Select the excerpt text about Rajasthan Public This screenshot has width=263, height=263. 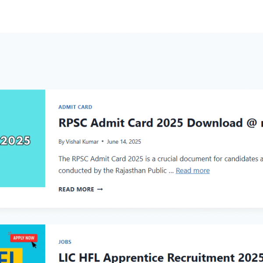pyautogui.click(x=161, y=164)
